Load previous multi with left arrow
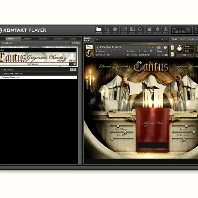The width and height of the screenshot is (198, 198). pyautogui.click(x=162, y=39)
